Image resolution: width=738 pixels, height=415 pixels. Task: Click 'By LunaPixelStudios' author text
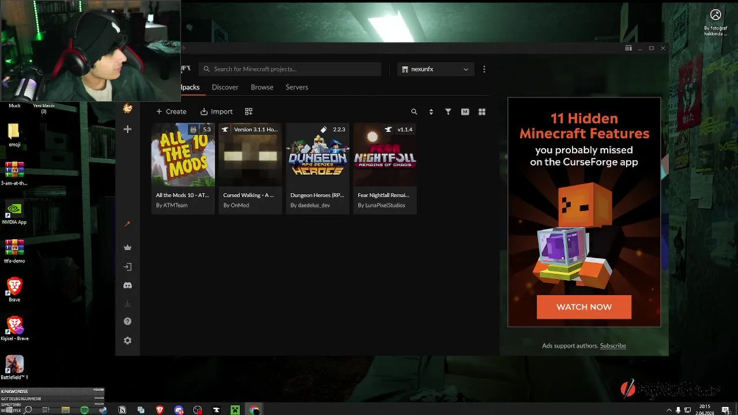tap(381, 205)
